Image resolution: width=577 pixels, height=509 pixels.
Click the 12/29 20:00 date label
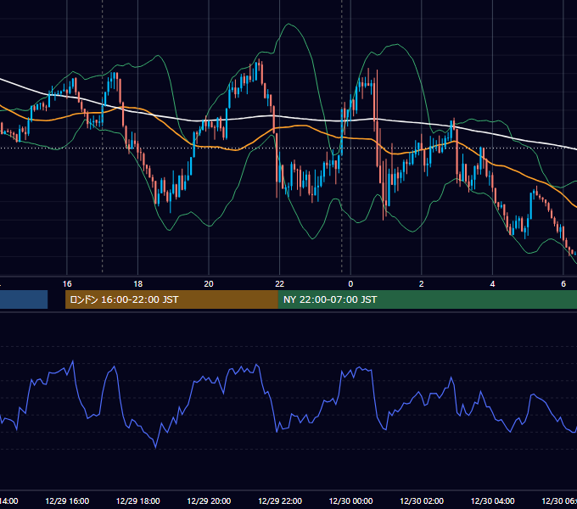209,501
